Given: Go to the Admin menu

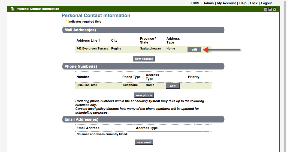Looking at the screenshot, I should point(209,3).
